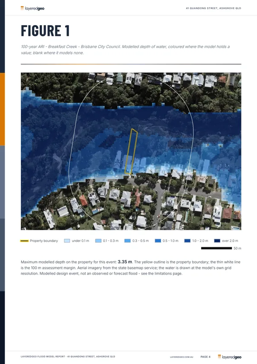Viewport: 257px width, 364px height.
Task: Click the header address '41 QUANDONG STREET, ASHGROVE QLD'
Action: click(213, 8)
